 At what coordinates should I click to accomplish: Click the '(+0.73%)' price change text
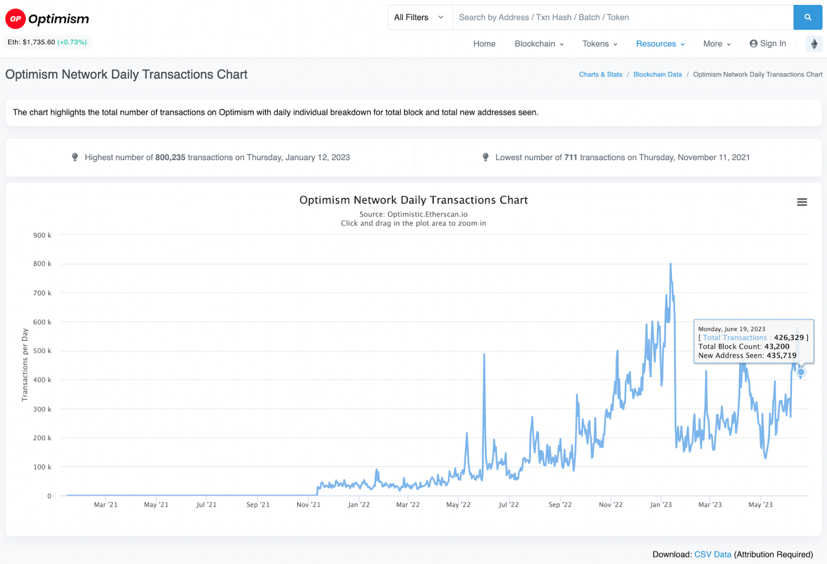pos(72,42)
